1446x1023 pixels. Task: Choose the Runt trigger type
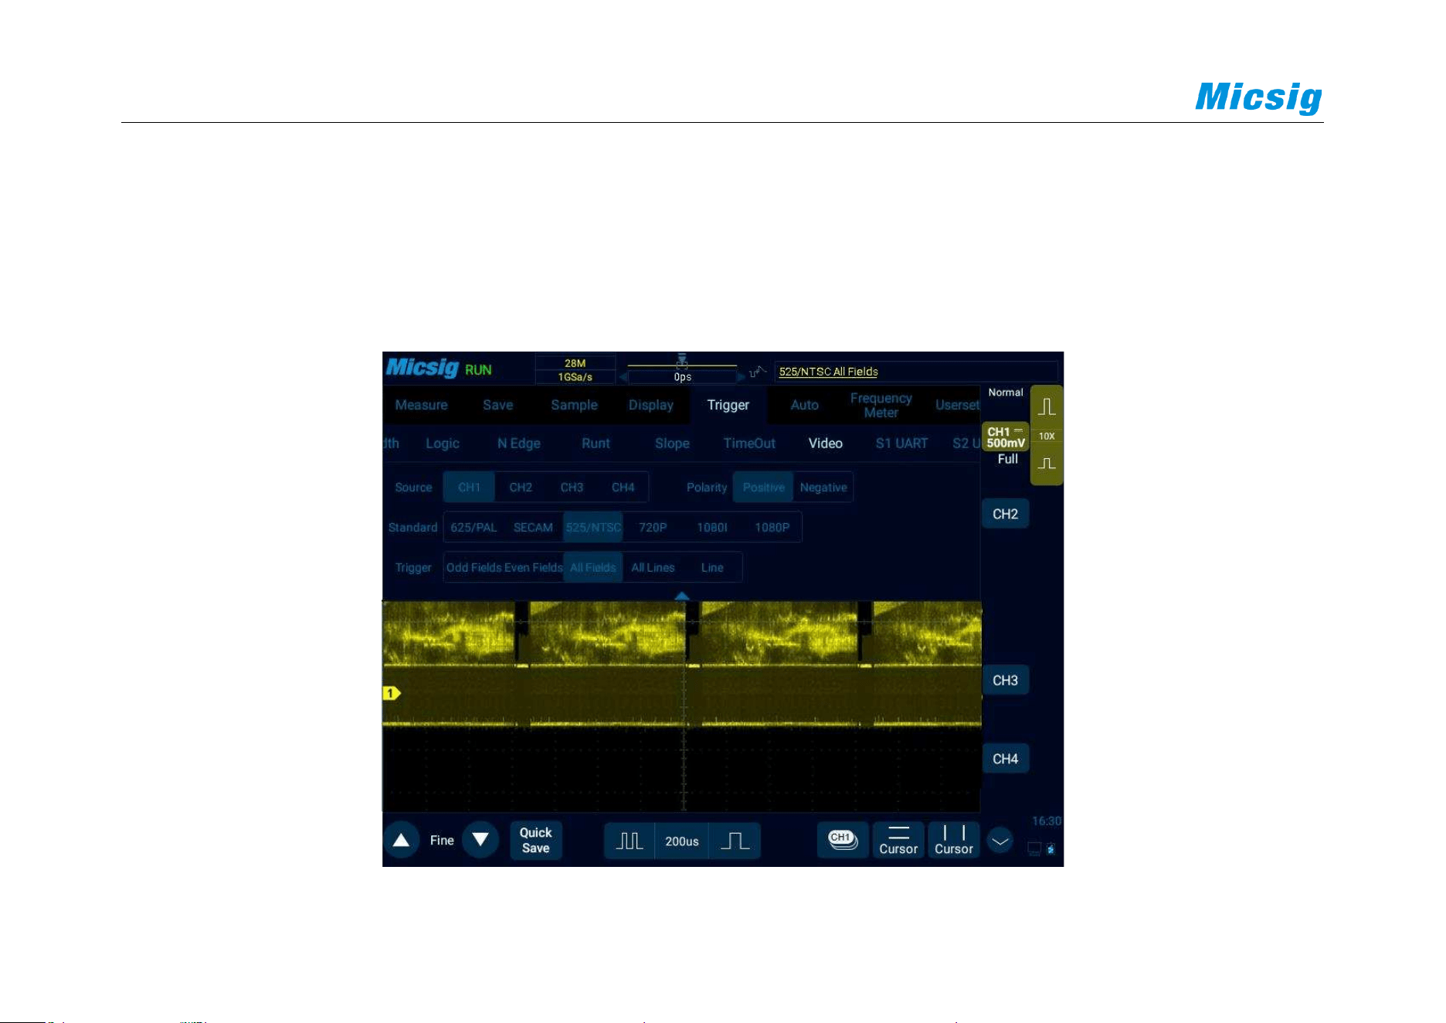point(596,444)
